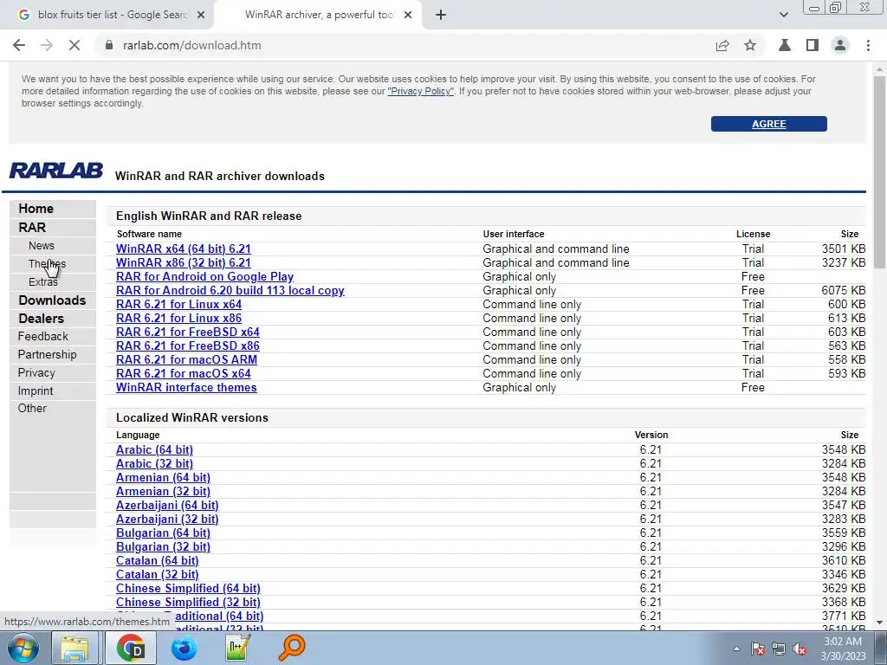This screenshot has height=665, width=887.
Task: Show hidden system tray icons
Action: (x=736, y=649)
